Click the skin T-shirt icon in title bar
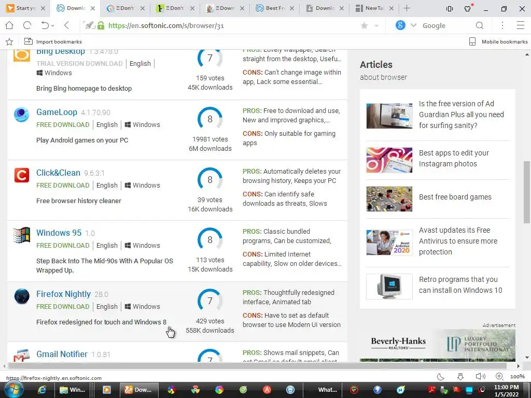531x398 pixels. coord(468,8)
